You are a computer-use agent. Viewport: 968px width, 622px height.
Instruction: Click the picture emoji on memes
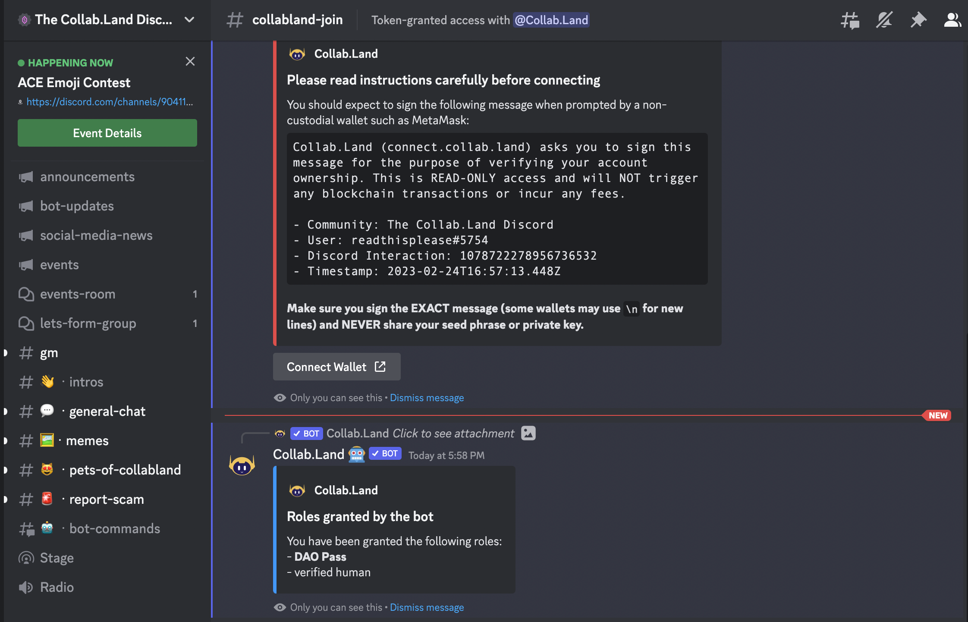click(47, 440)
